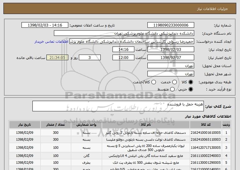Image resolution: width=240 pixels, height=170 pixels.
Task: Click item name لیوان یکبارمصرف ساده 200 cc
Action: pos(146,148)
